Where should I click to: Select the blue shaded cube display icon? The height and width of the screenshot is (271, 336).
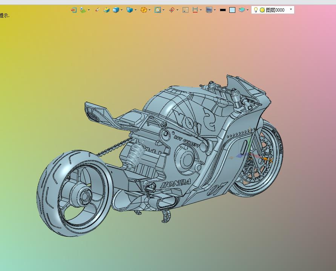tap(116, 10)
